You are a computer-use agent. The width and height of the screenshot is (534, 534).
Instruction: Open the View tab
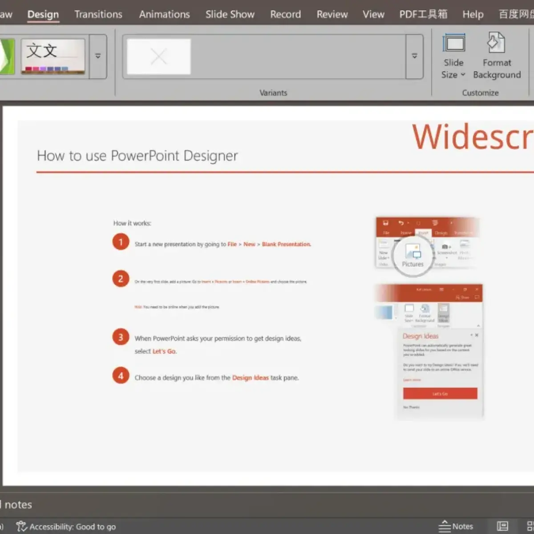pyautogui.click(x=373, y=14)
